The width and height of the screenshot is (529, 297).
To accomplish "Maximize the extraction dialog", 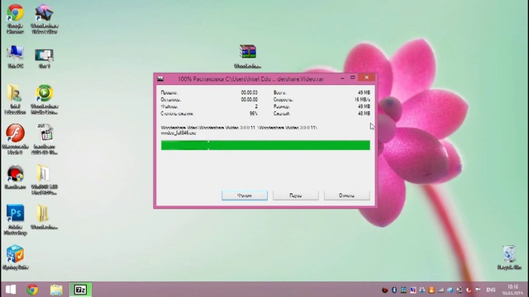I will [353, 78].
